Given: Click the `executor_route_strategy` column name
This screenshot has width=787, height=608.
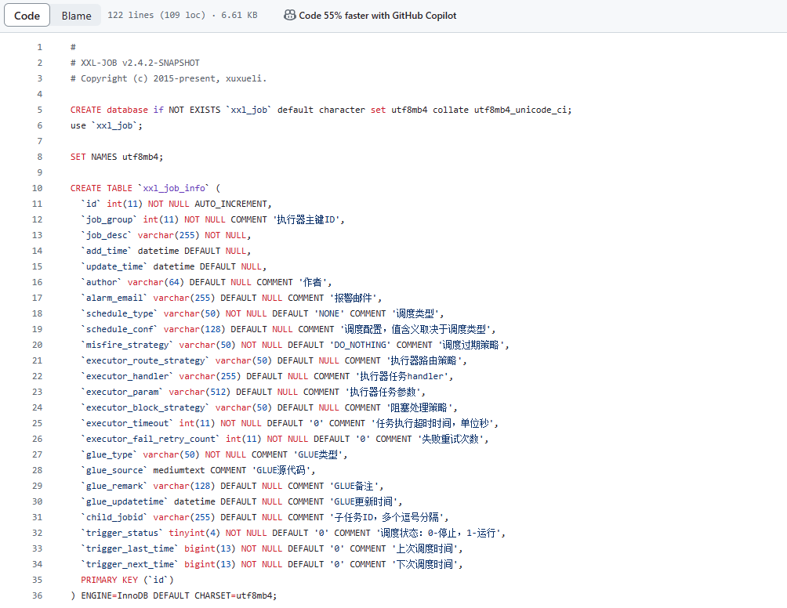Looking at the screenshot, I should tap(145, 360).
